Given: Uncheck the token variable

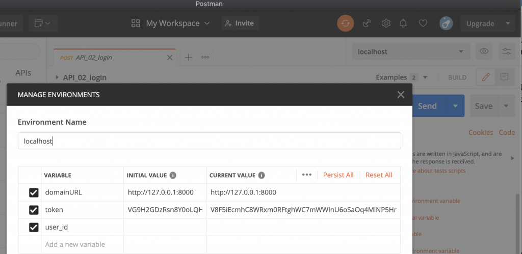Looking at the screenshot, I should point(34,210).
